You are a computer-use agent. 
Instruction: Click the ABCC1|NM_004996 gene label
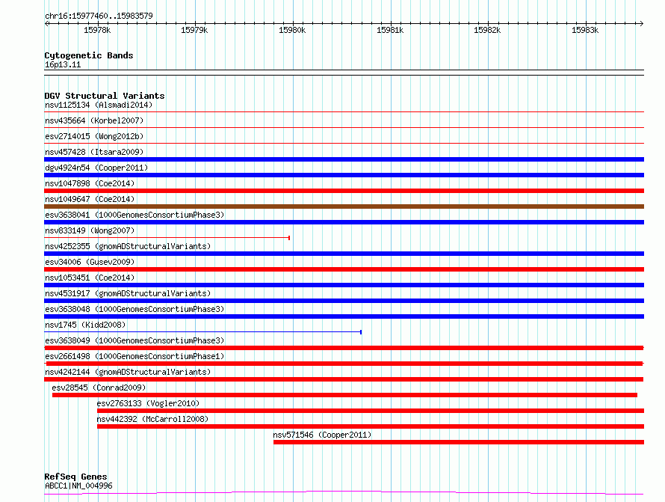click(78, 486)
